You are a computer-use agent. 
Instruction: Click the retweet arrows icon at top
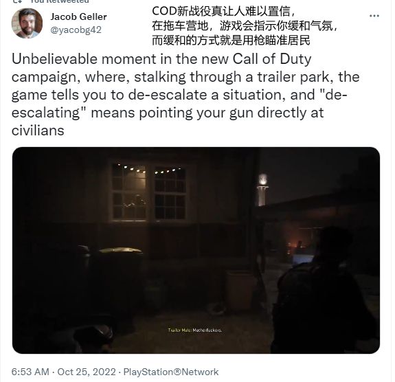(18, 1)
